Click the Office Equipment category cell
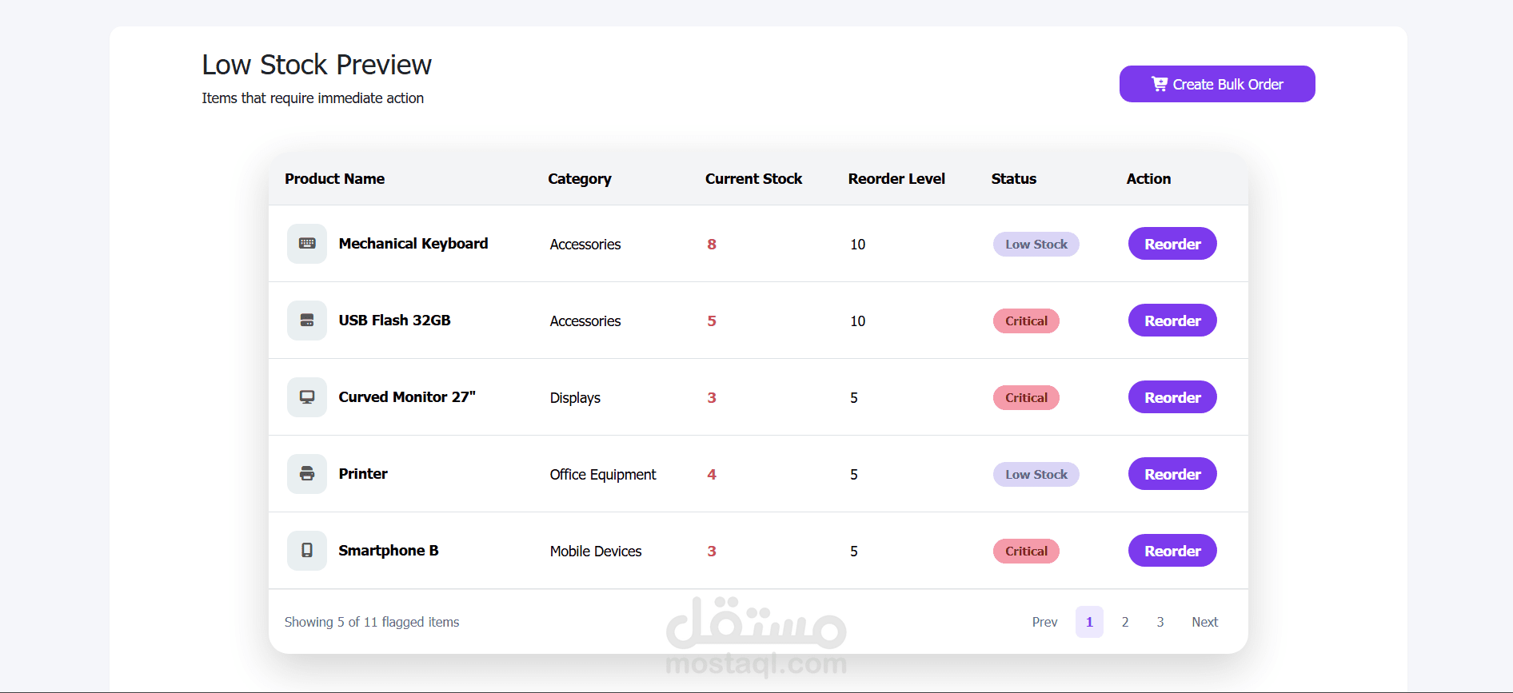Viewport: 1513px width, 693px height. click(x=603, y=475)
